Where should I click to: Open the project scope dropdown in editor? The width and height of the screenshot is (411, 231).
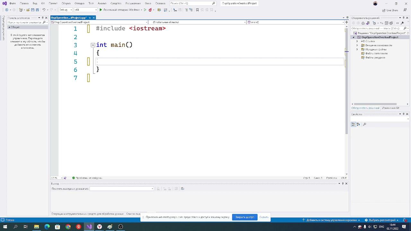(99, 22)
